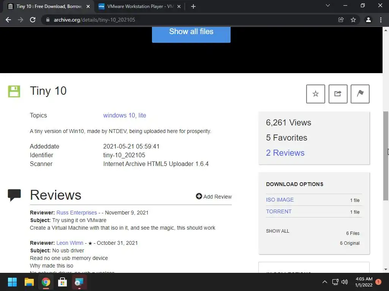Download the TORRENT option

click(278, 211)
